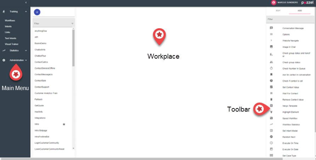This screenshot has width=316, height=160.
Task: Click the Random Next icon
Action: coord(271,137)
